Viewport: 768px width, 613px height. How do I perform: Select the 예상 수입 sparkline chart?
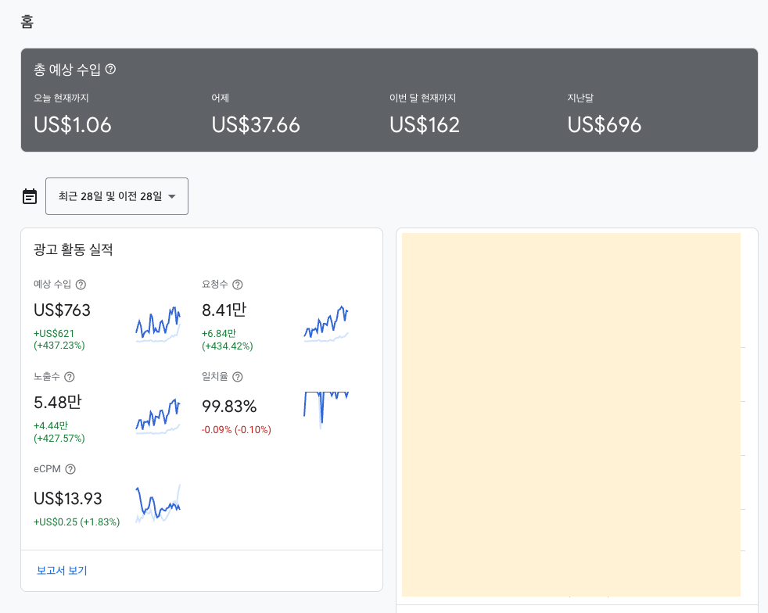(158, 324)
